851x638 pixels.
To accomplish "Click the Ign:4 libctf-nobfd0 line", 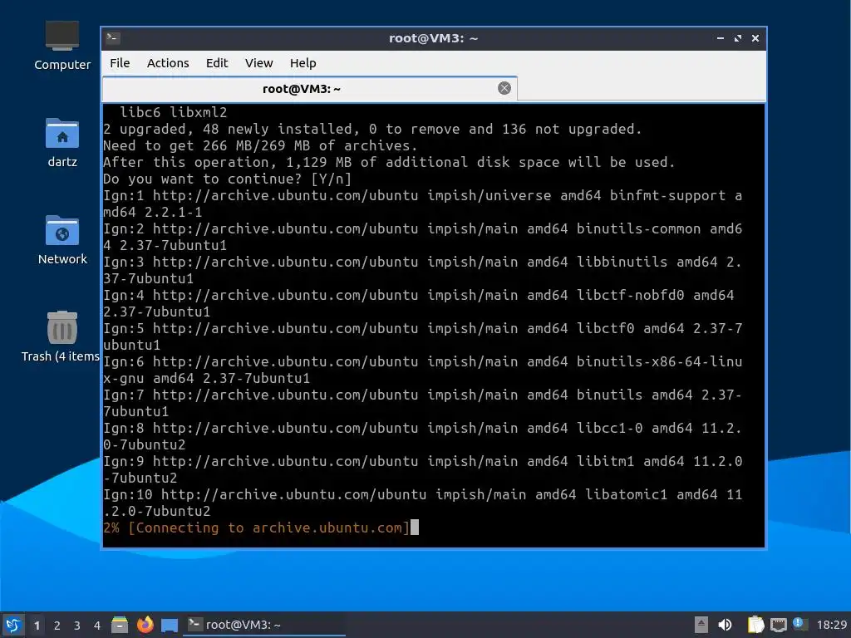I will click(419, 303).
